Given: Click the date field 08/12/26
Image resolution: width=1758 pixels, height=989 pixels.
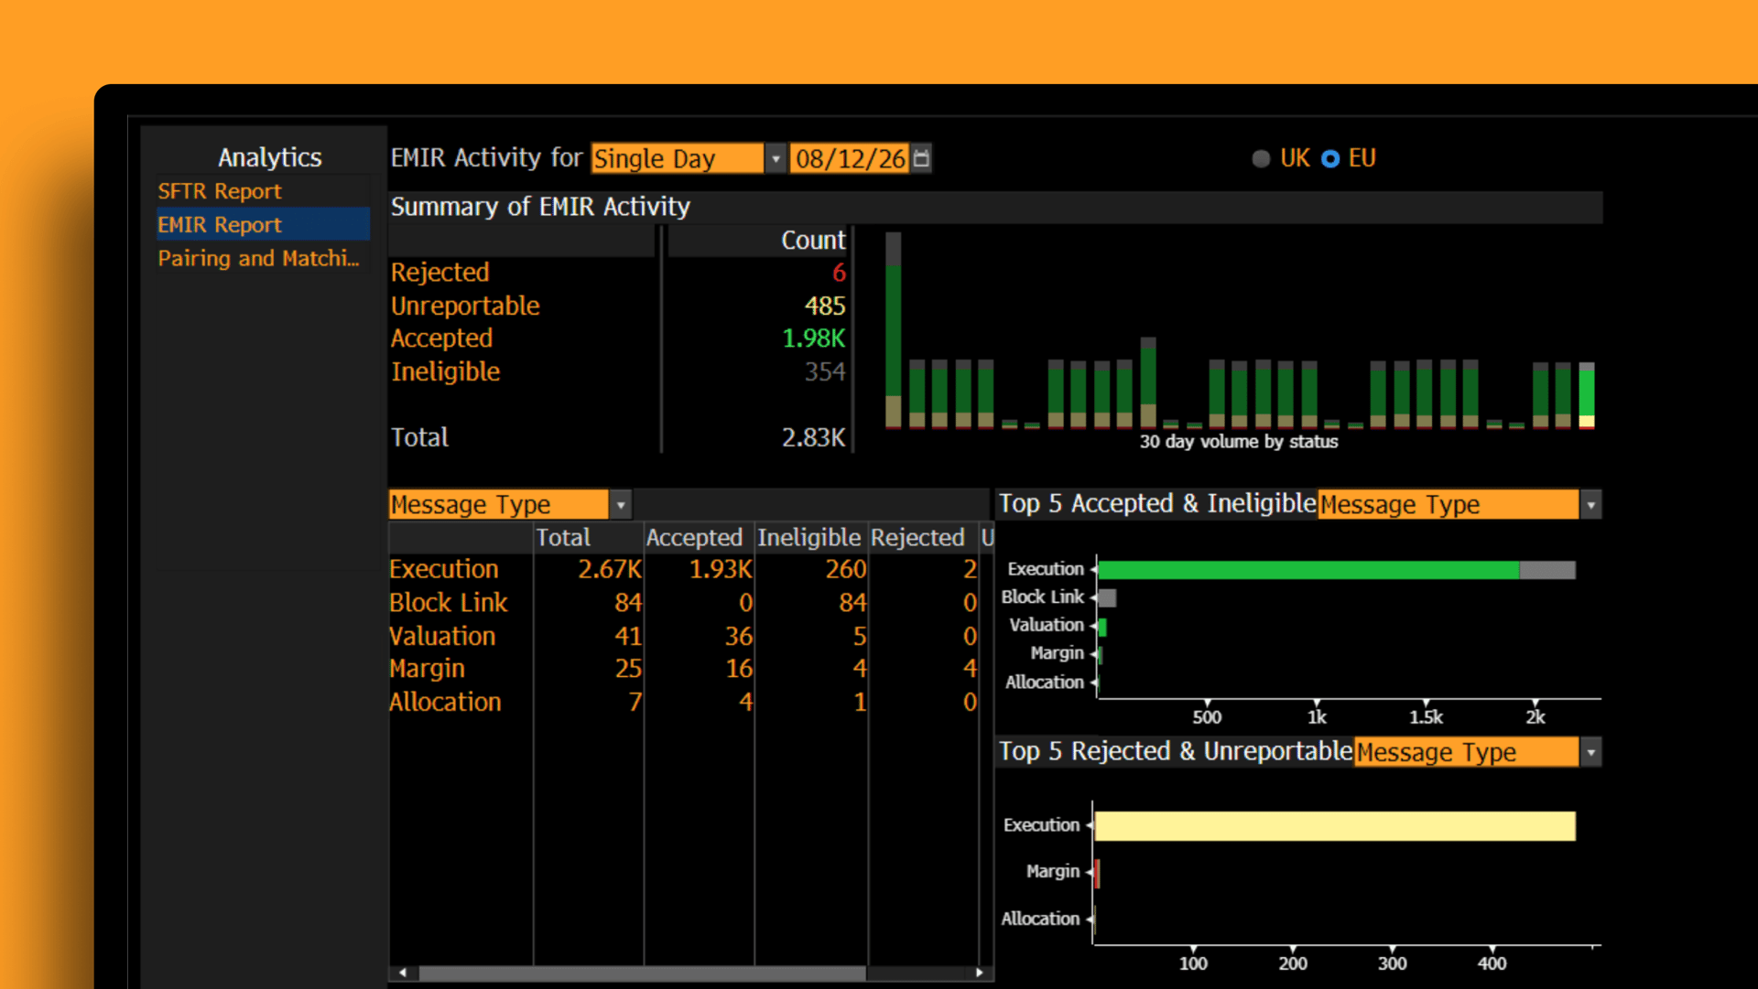Looking at the screenshot, I should pyautogui.click(x=850, y=158).
